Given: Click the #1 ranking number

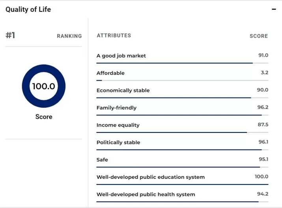Looking at the screenshot, I should (10, 35).
